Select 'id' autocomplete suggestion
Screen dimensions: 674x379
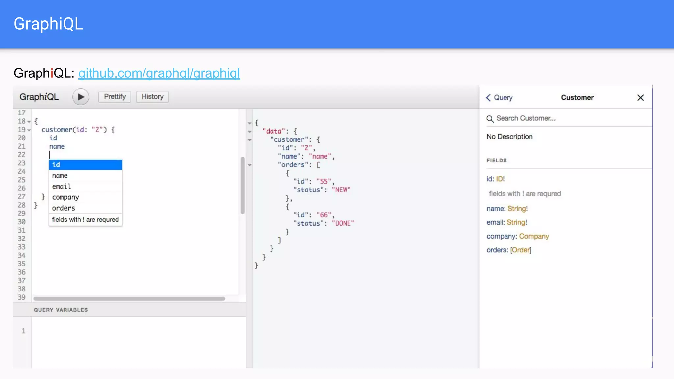[x=86, y=164]
